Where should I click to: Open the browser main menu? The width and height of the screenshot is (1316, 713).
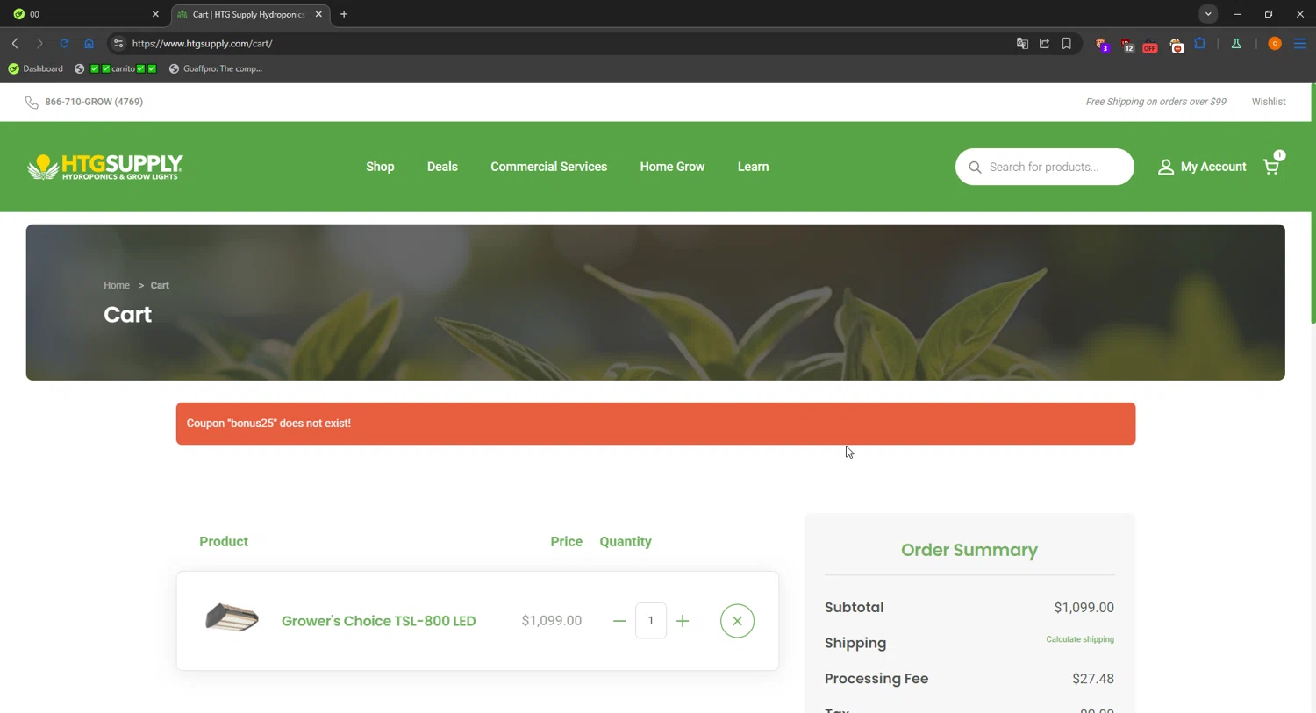click(x=1300, y=43)
